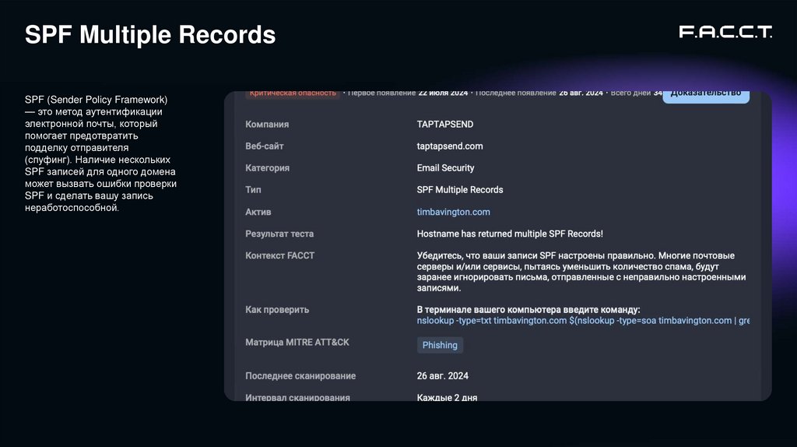Click the Компания field label
The width and height of the screenshot is (797, 447).
tap(267, 125)
